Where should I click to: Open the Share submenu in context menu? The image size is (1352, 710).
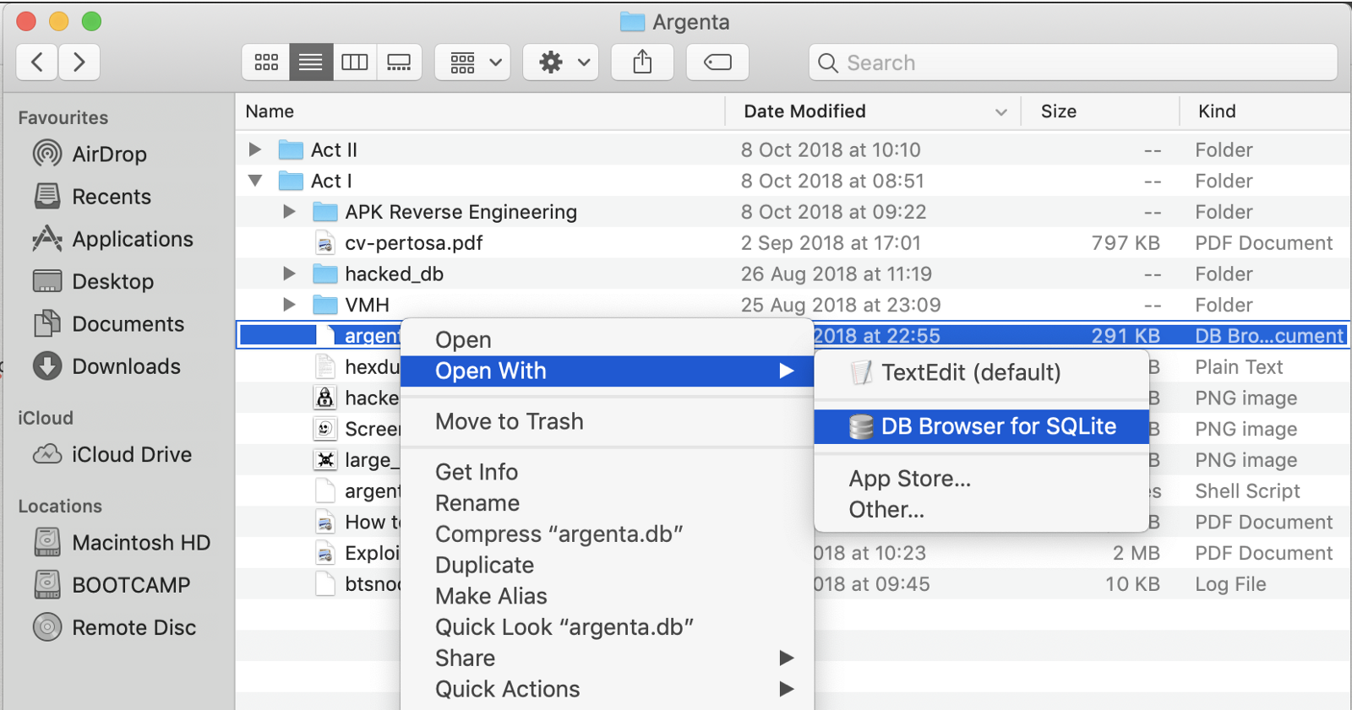[607, 658]
